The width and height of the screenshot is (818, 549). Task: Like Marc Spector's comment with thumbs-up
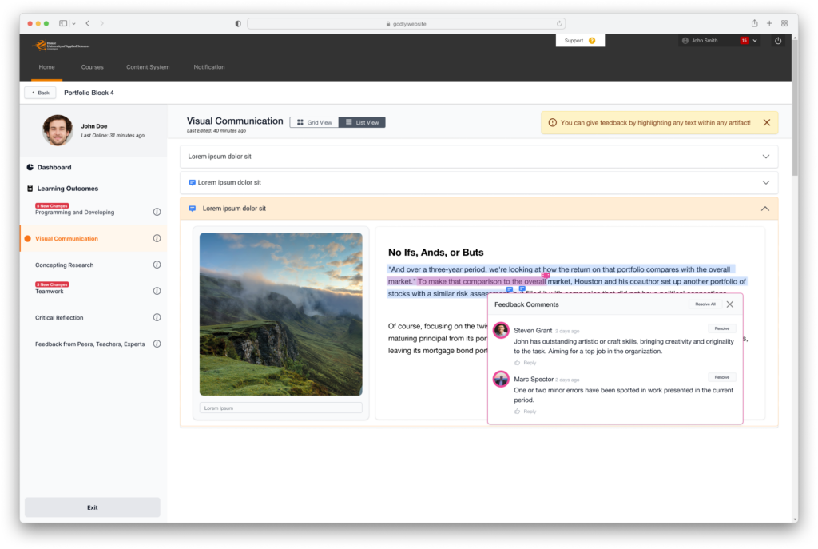[517, 412]
